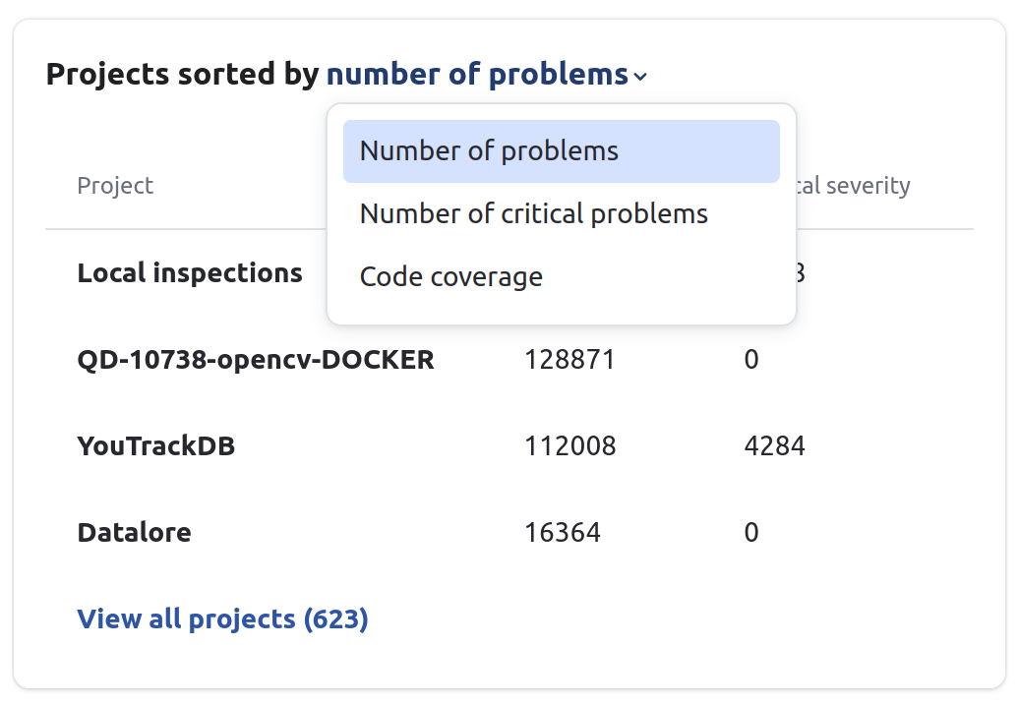Click the chevron beside "number of problems"
Viewport: 1019px width, 705px height.
click(x=640, y=76)
